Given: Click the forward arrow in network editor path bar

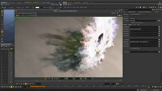Looking at the screenshot, I should click(x=66, y=5).
